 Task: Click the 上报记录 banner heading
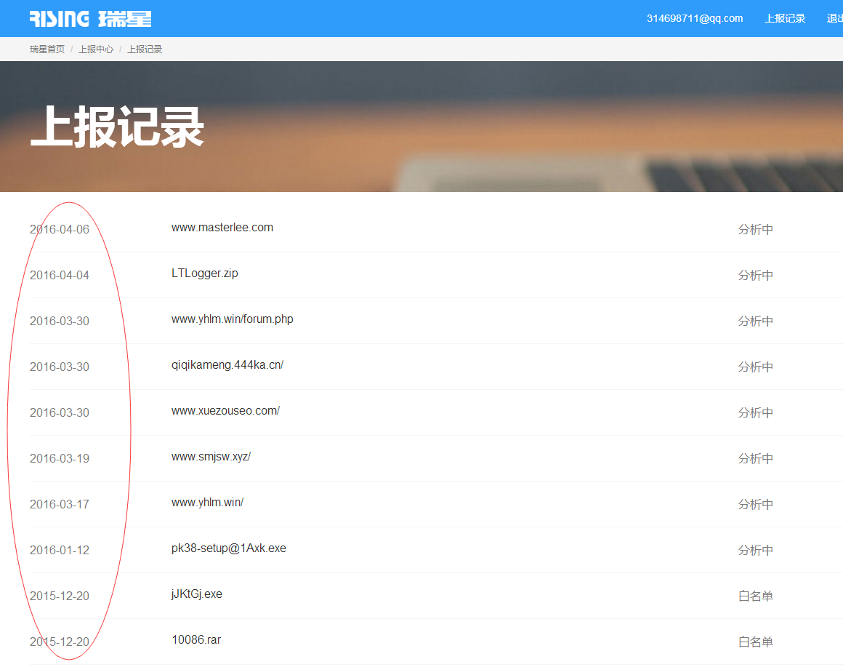[117, 127]
